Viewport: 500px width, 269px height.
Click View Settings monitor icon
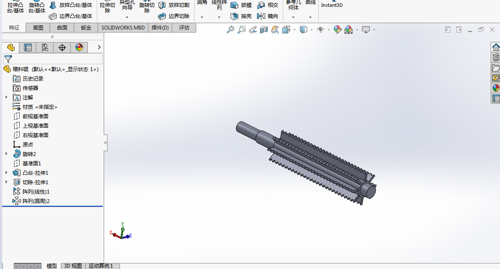366,30
